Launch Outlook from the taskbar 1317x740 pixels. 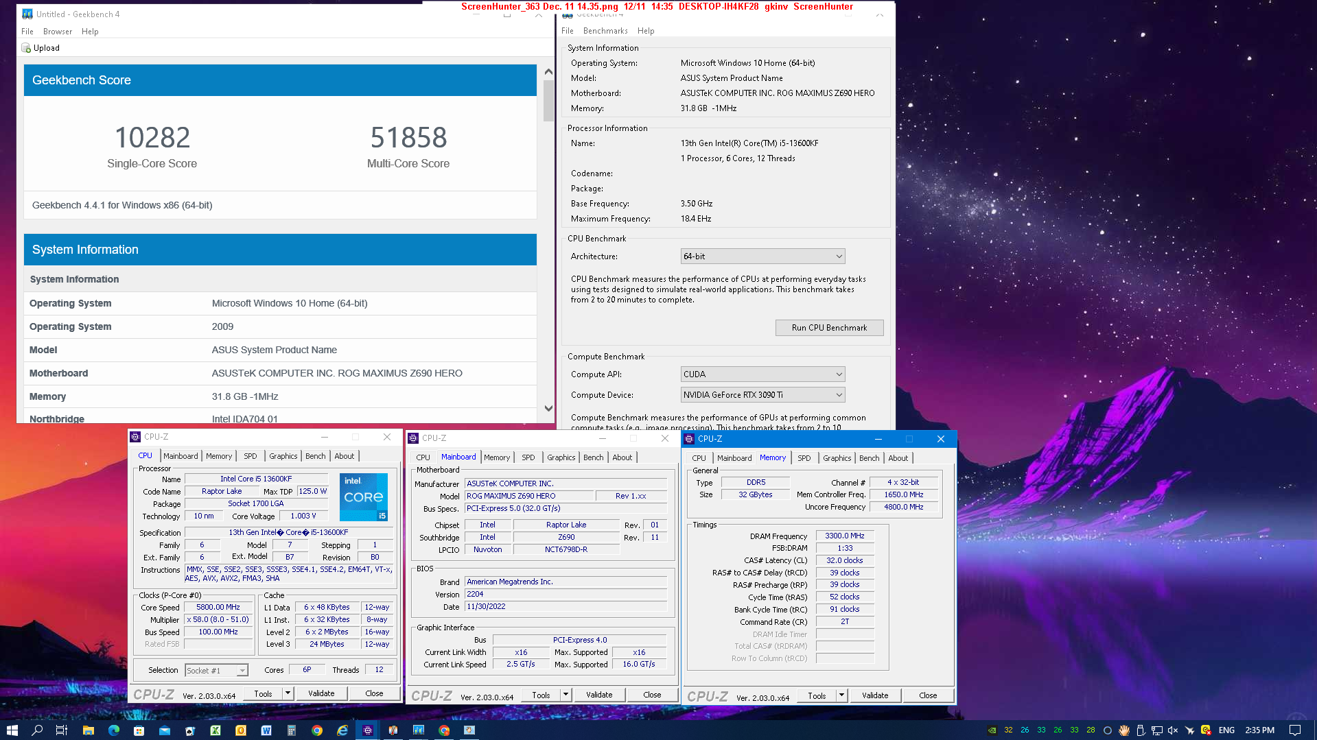tap(241, 730)
